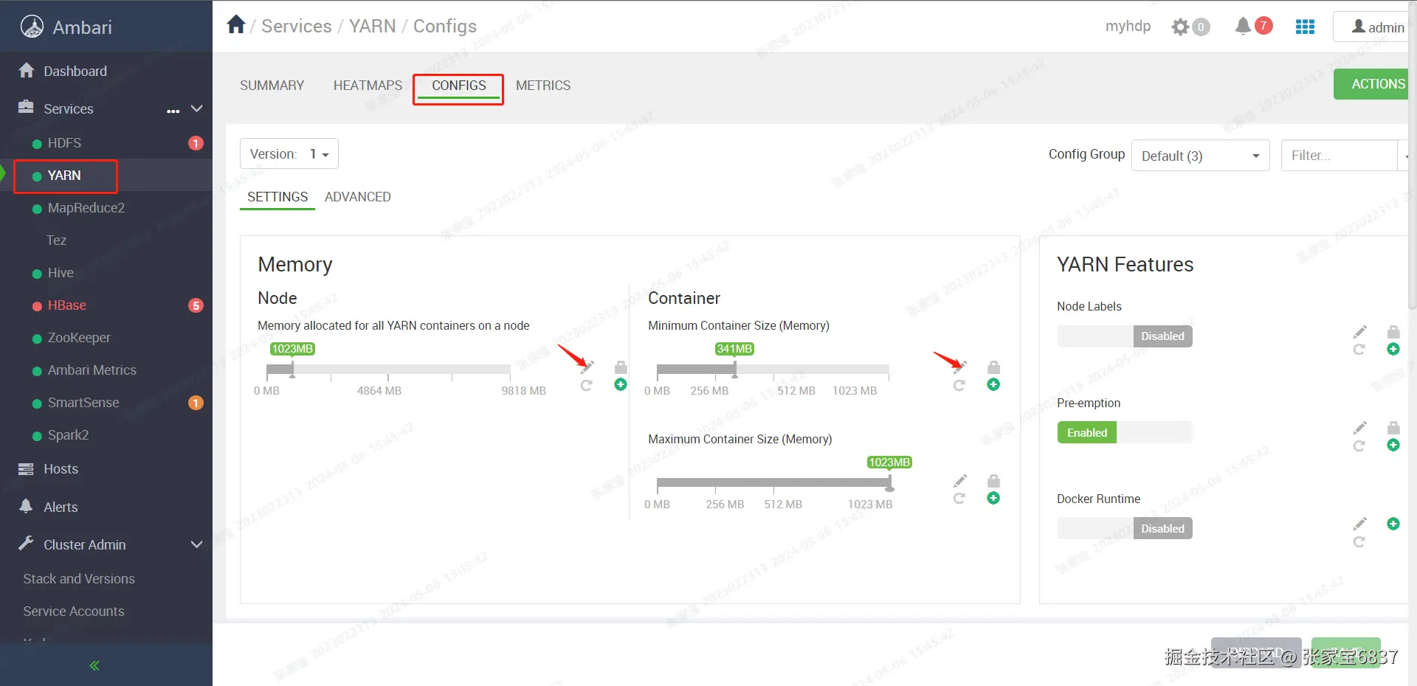Switch to SUMMARY tab
Viewport: 1417px width, 686px height.
click(272, 86)
